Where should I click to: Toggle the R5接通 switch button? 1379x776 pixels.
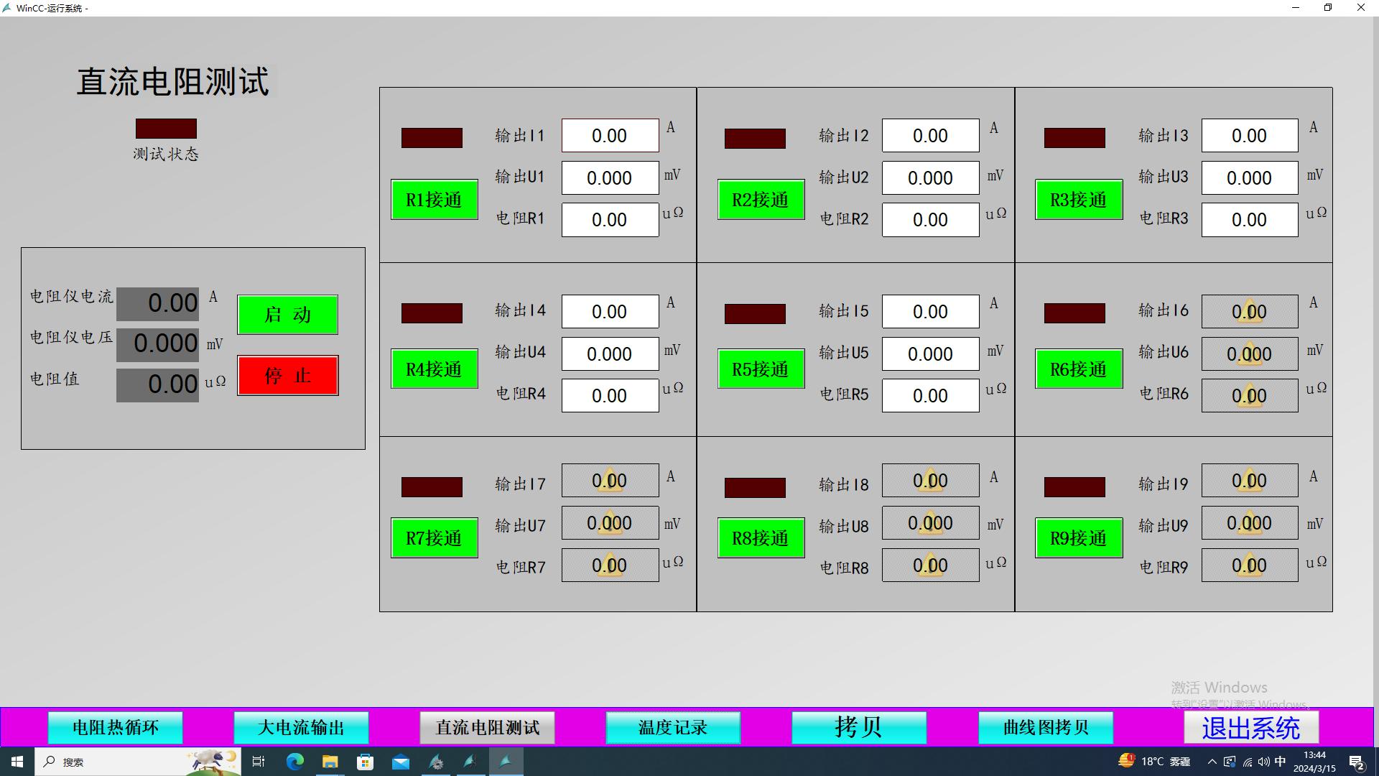(761, 369)
